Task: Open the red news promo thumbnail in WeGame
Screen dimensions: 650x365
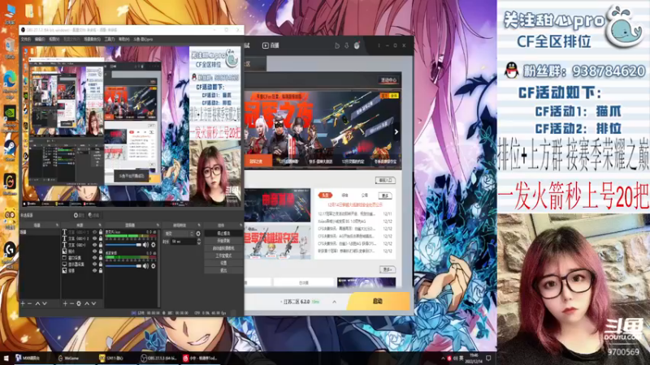Action: pos(277,205)
